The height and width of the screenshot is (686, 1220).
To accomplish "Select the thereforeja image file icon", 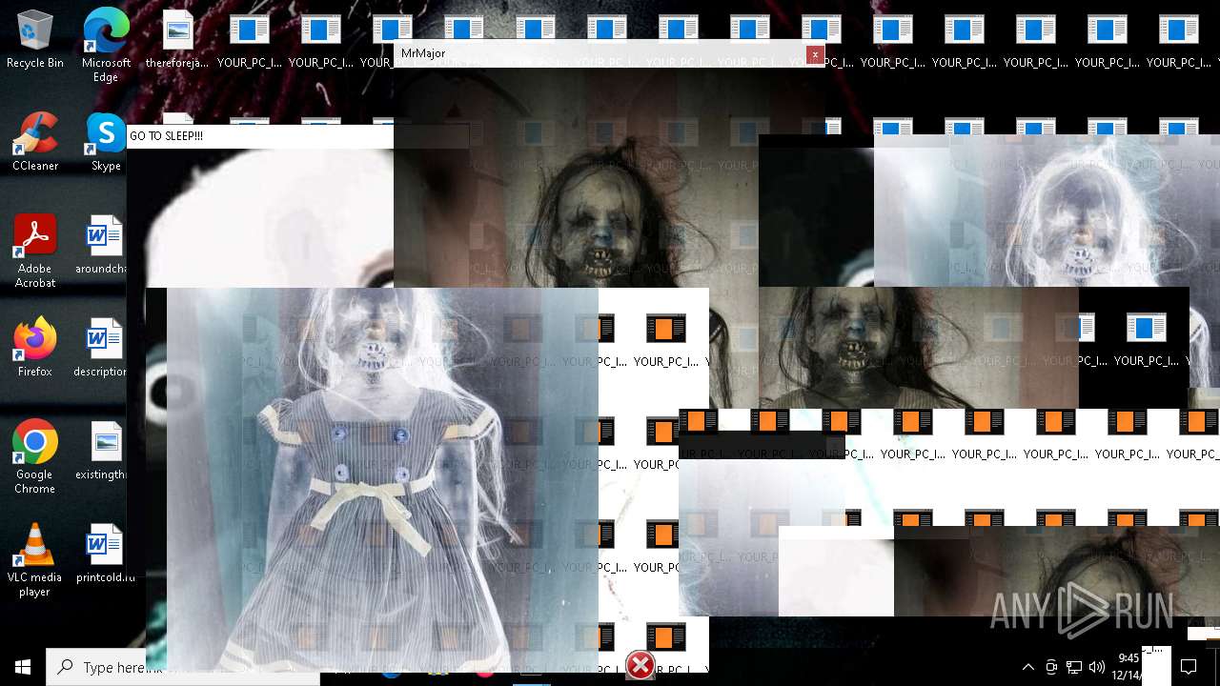I will (x=177, y=40).
